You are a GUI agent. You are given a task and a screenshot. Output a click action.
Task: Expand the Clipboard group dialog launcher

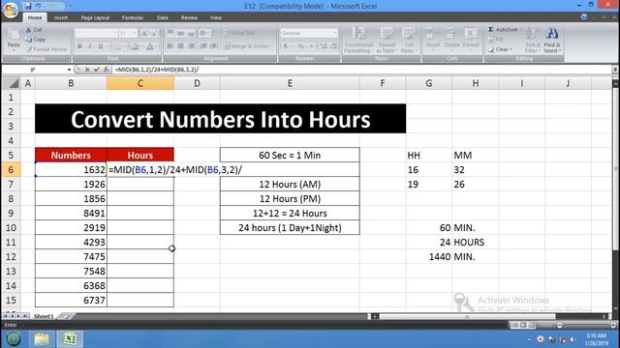(68, 58)
